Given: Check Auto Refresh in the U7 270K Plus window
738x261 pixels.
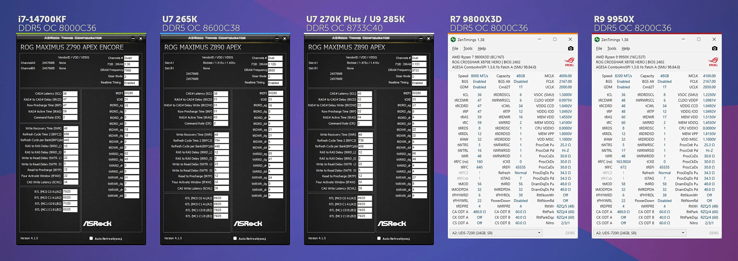Looking at the screenshot, I should coord(379,238).
